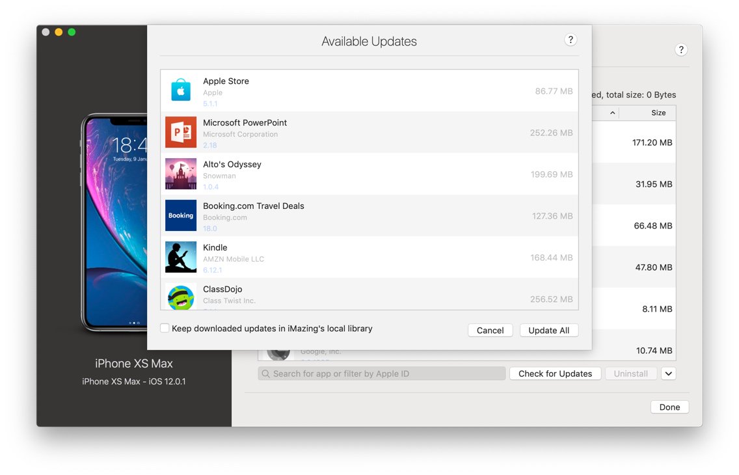Click the AMZN Mobile LLC developer label

(x=234, y=259)
